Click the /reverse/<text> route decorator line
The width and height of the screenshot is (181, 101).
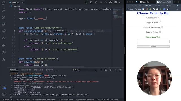click(38, 59)
